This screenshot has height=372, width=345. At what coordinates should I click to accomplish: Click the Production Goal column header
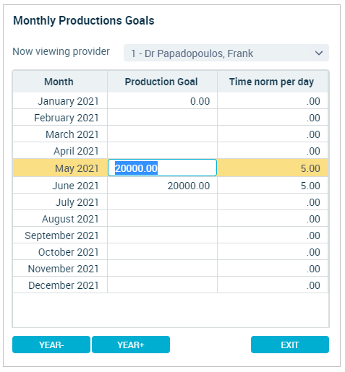point(162,82)
